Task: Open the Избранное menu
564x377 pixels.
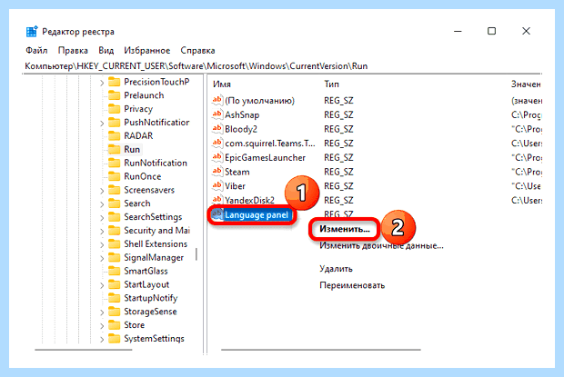Action: (x=147, y=50)
